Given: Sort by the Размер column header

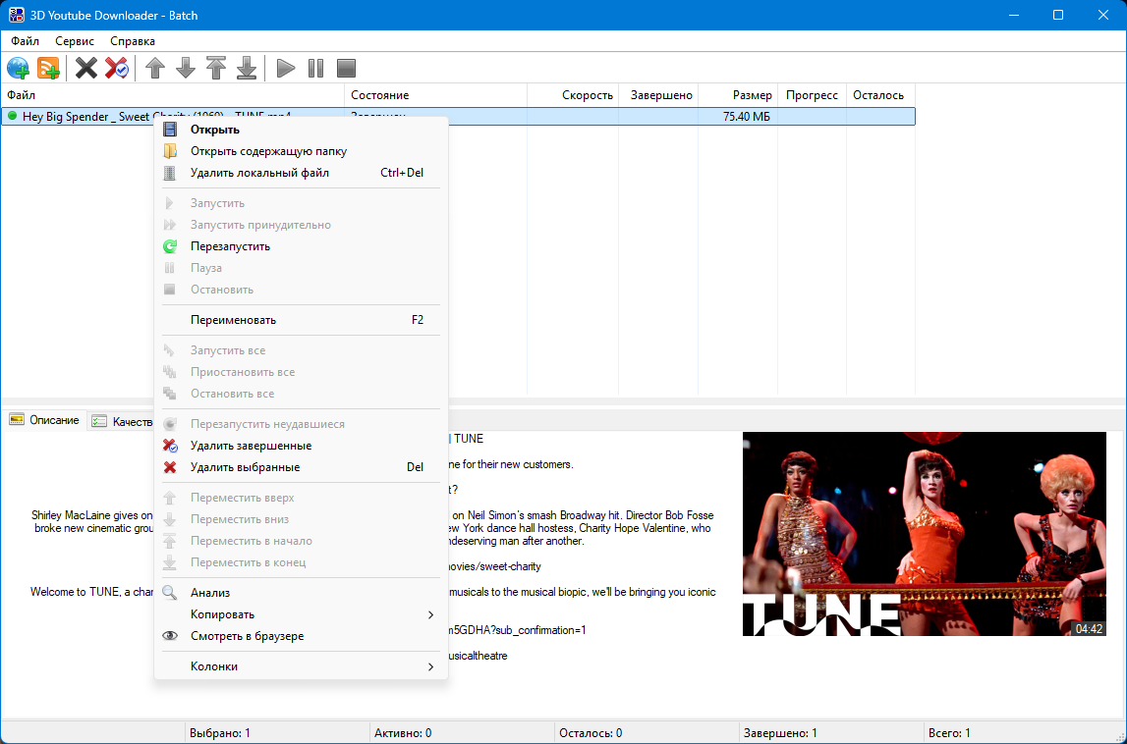Looking at the screenshot, I should pyautogui.click(x=752, y=95).
